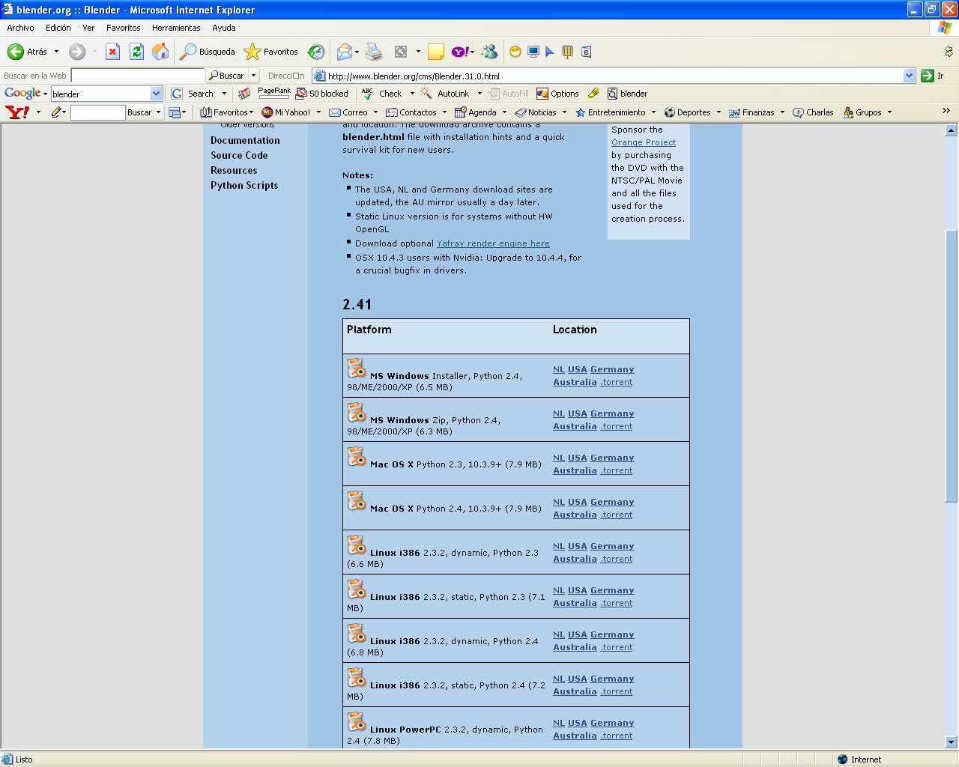
Task: Open the Documentation sidebar link
Action: 245,140
